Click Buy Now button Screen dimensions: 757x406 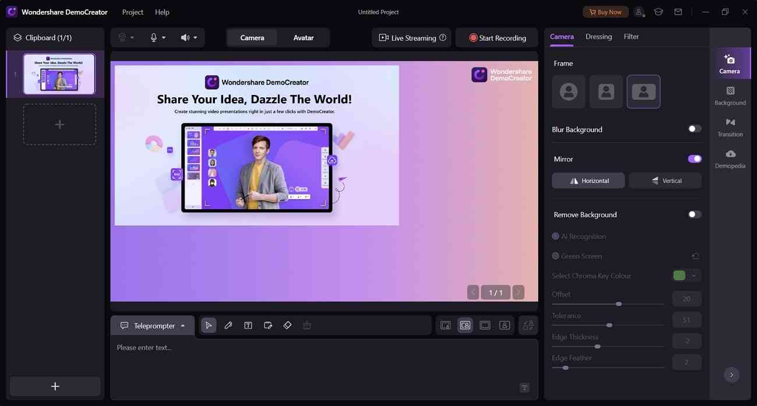click(x=606, y=12)
